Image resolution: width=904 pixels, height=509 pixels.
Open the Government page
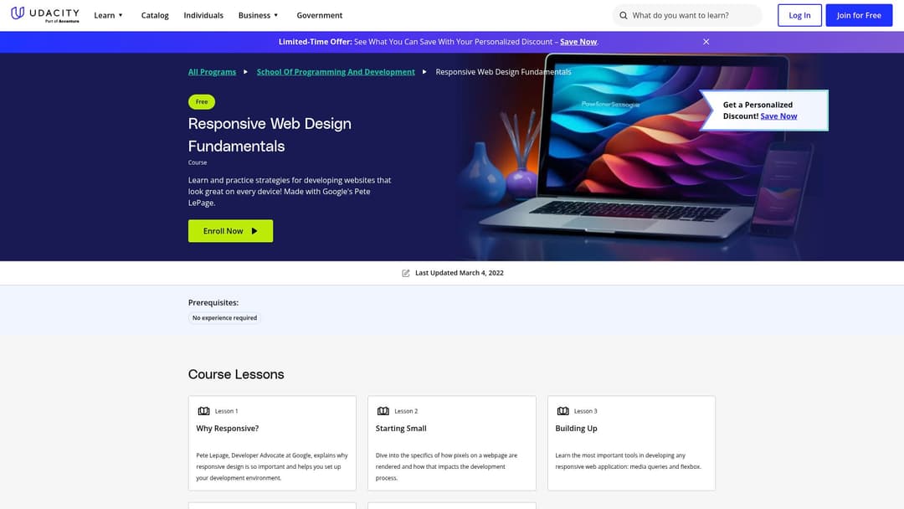320,16
